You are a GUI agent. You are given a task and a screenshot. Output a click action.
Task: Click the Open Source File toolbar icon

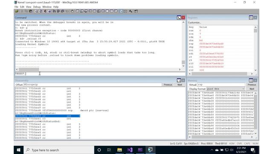[17, 12]
